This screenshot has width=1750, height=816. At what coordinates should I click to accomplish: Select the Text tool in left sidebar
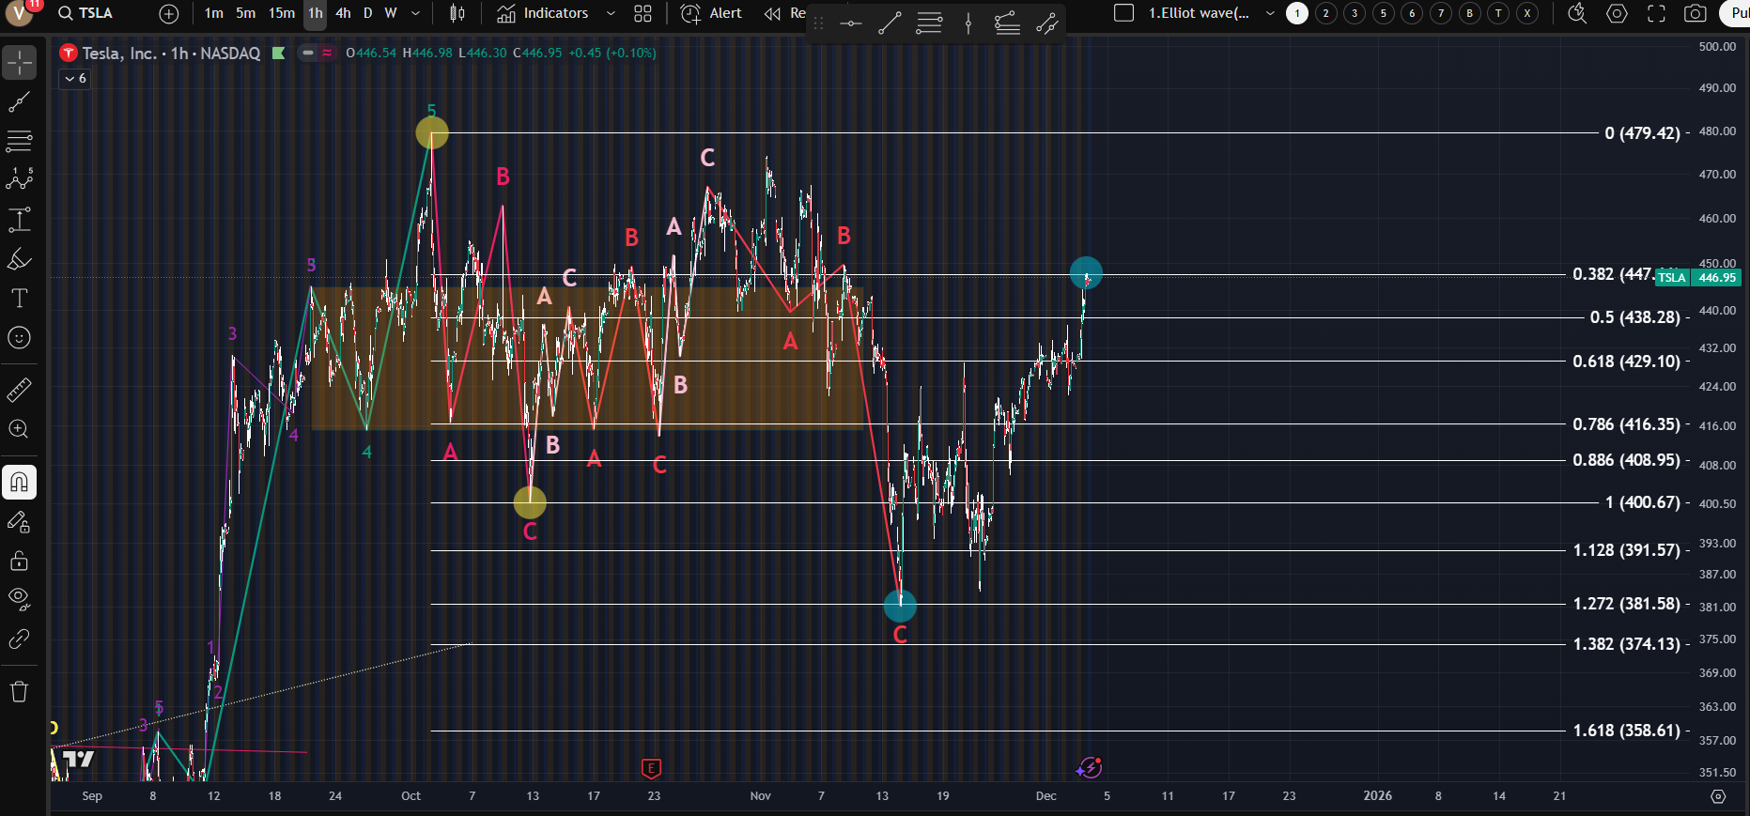[x=19, y=299]
